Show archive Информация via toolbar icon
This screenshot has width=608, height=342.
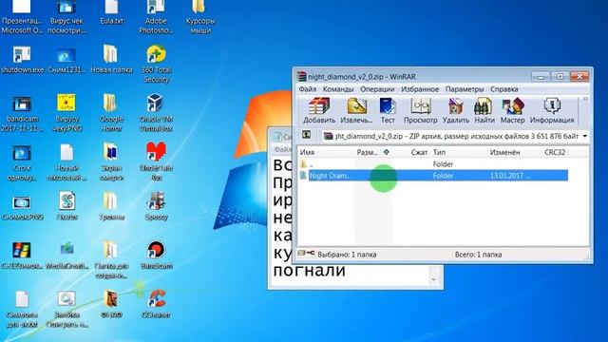pyautogui.click(x=552, y=110)
